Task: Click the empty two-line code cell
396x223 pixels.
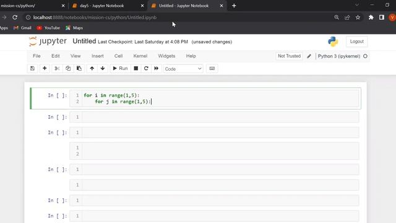Action: click(214, 151)
